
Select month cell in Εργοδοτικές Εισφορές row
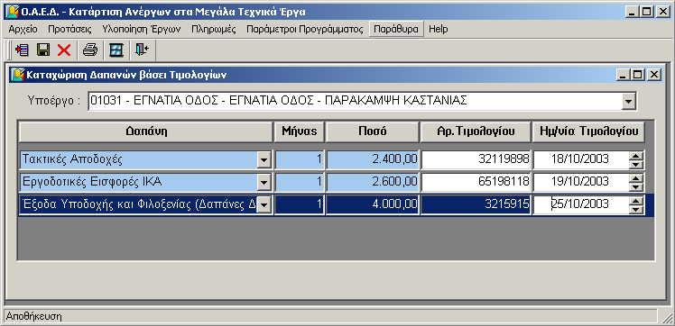pos(300,182)
